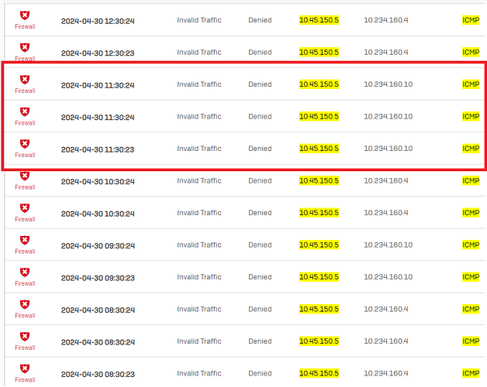This screenshot has height=387, width=487.
Task: Click the ICMP protocol tag at 12:30:24
Action: tap(471, 20)
